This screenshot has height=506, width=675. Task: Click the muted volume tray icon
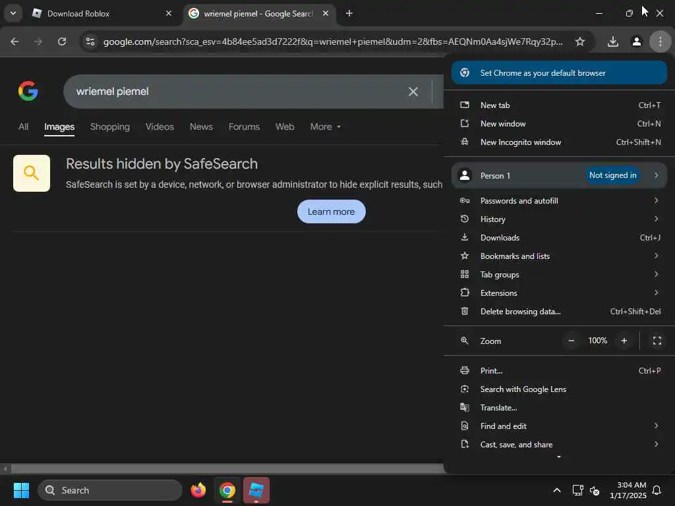tap(595, 490)
